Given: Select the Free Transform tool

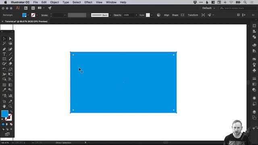Looking at the screenshot, I should click(x=10, y=74).
